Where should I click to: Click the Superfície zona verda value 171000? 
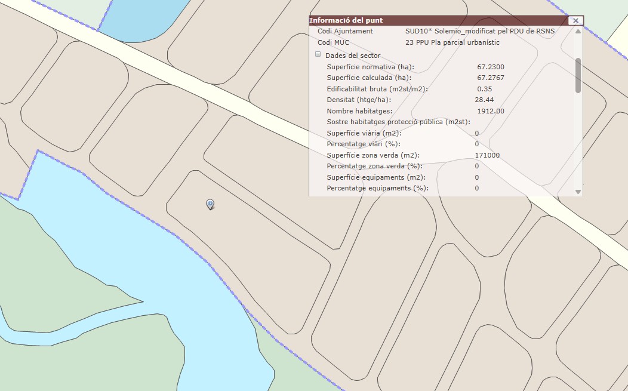(487, 155)
